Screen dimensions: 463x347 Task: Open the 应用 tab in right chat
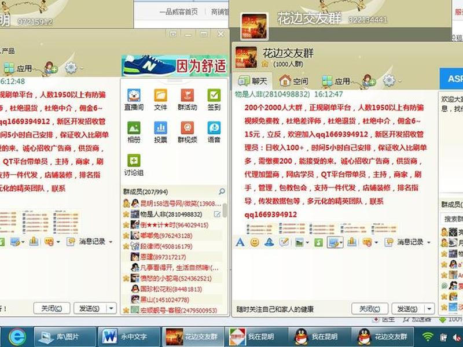tap(336, 80)
